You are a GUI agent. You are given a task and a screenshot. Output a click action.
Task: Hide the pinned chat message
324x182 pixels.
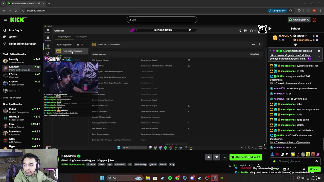click(x=319, y=51)
